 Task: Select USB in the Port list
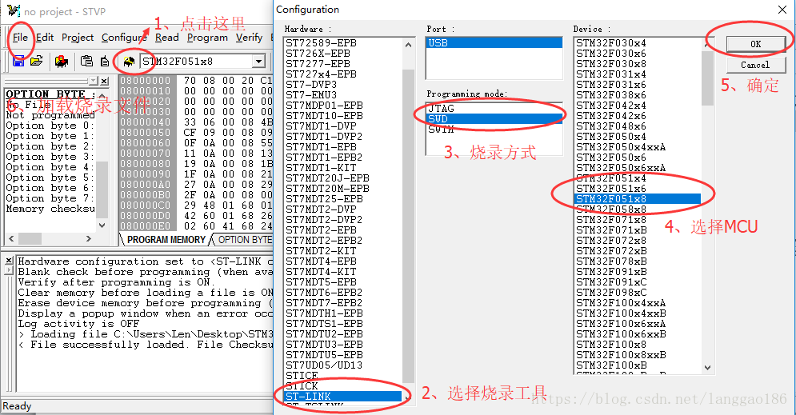pyautogui.click(x=494, y=43)
